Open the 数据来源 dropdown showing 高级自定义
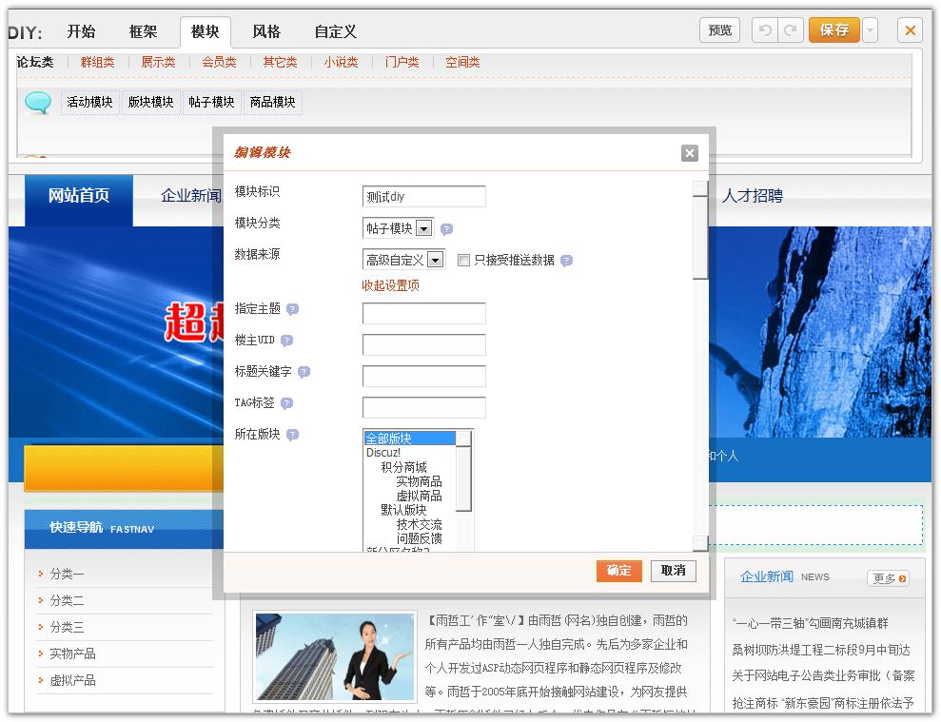The height and width of the screenshot is (722, 941). click(435, 260)
